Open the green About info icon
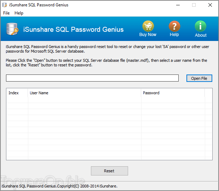 [200, 26]
